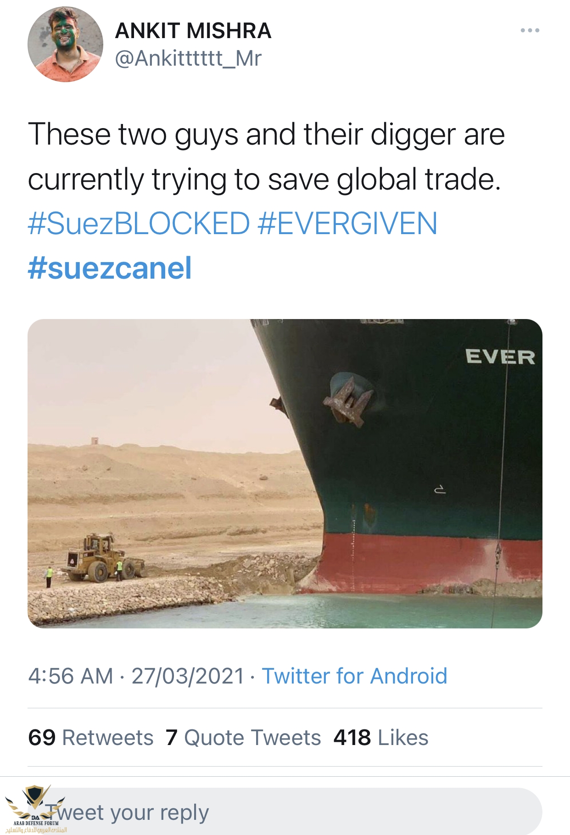Viewport: 570px width, 835px height.
Task: Click the 27/03/2021 tweet date
Action: 188,676
